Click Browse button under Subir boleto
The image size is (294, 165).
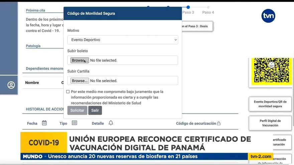[x=80, y=60]
